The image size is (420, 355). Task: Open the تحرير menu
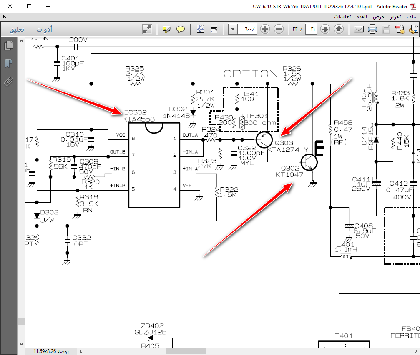click(x=395, y=17)
